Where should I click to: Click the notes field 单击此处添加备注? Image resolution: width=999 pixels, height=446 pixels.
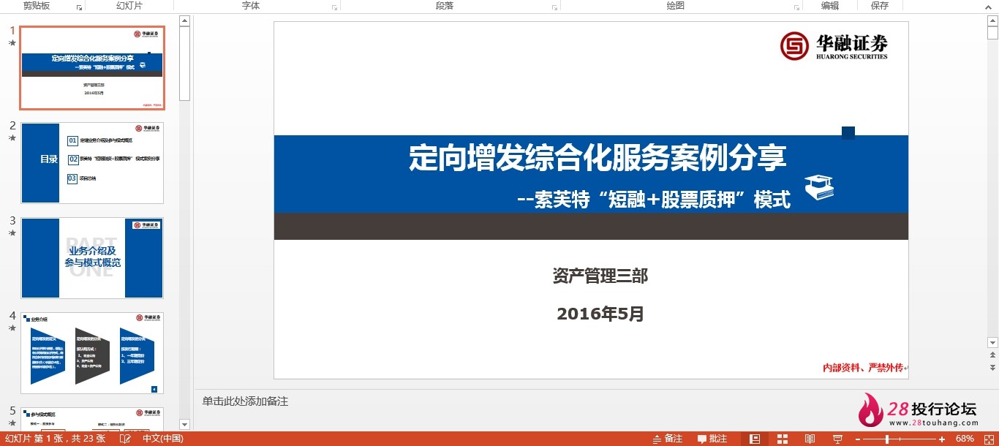click(246, 401)
